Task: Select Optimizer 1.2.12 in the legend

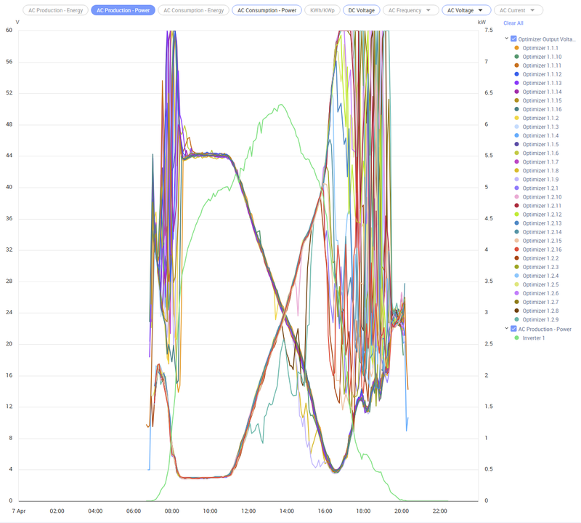Action: (x=542, y=215)
